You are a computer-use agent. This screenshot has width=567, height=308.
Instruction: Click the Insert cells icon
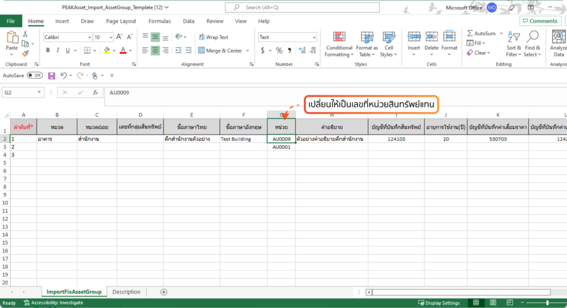click(414, 37)
